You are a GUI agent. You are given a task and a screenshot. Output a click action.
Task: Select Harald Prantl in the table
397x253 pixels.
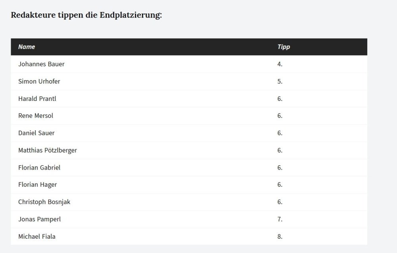[x=37, y=98]
